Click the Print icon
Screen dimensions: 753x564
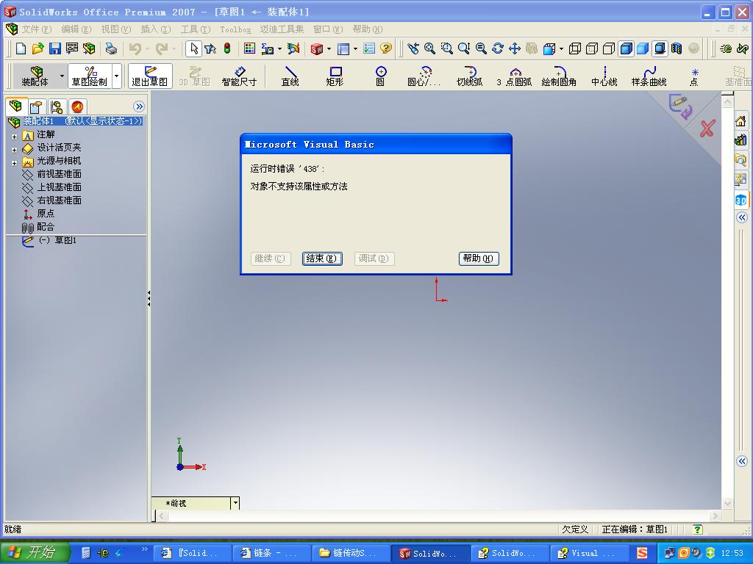(x=112, y=48)
